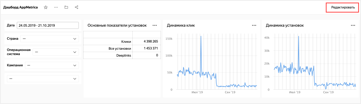
Task: Expand the Страна dropdown
Action: [49, 39]
